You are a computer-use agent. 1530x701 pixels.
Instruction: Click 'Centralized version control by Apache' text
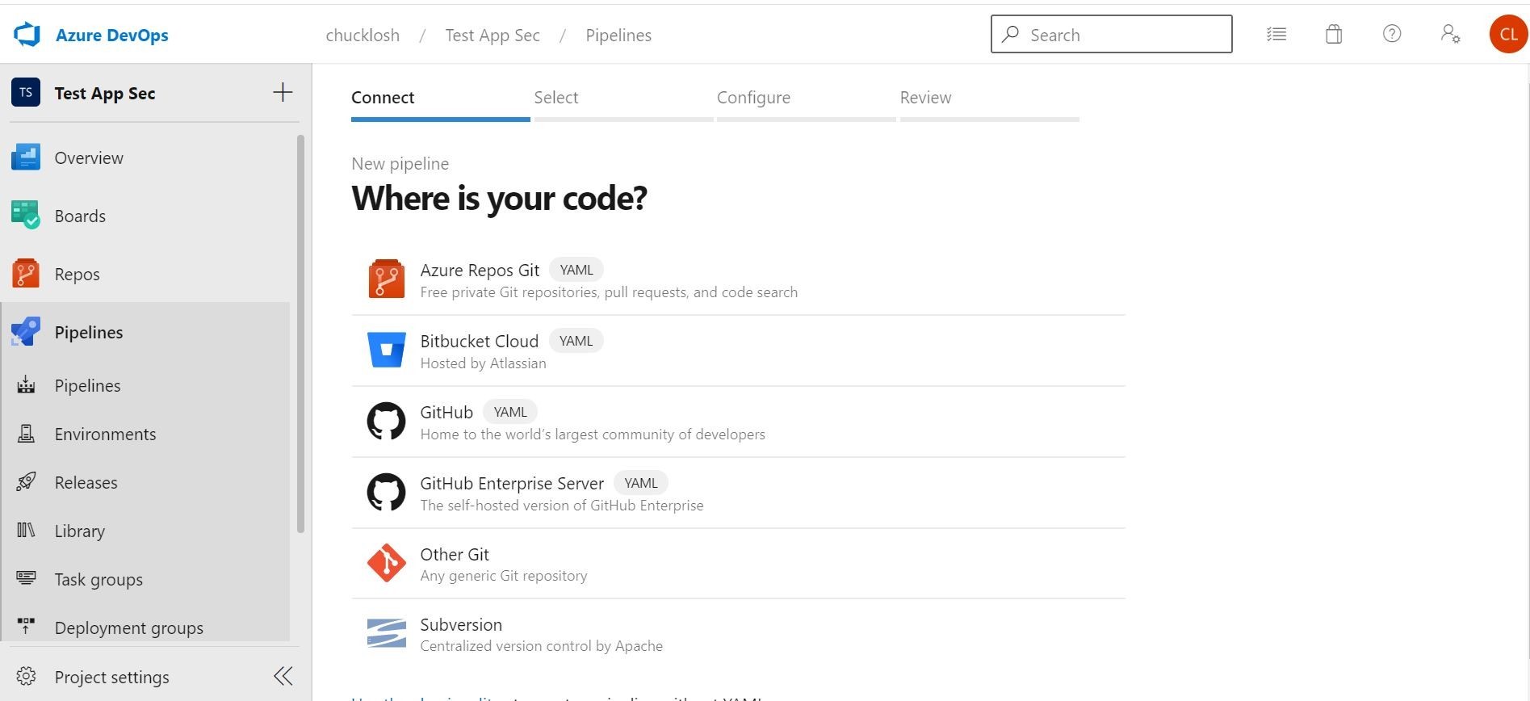(x=541, y=646)
